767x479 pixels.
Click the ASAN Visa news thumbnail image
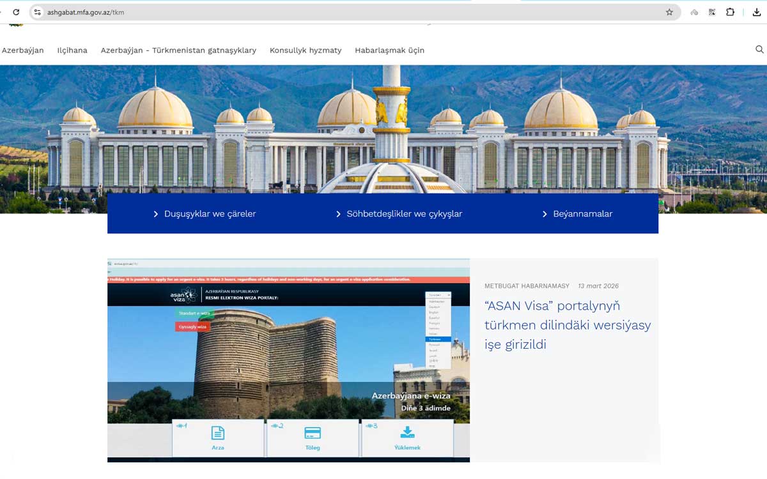[x=288, y=360]
